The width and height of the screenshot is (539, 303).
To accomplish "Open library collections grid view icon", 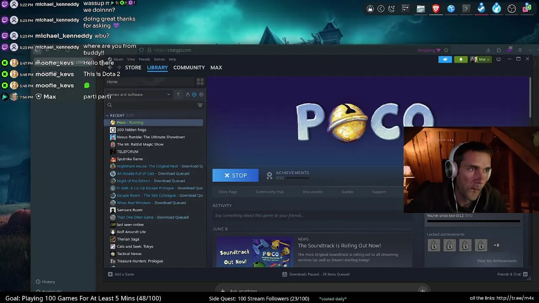I will [200, 82].
